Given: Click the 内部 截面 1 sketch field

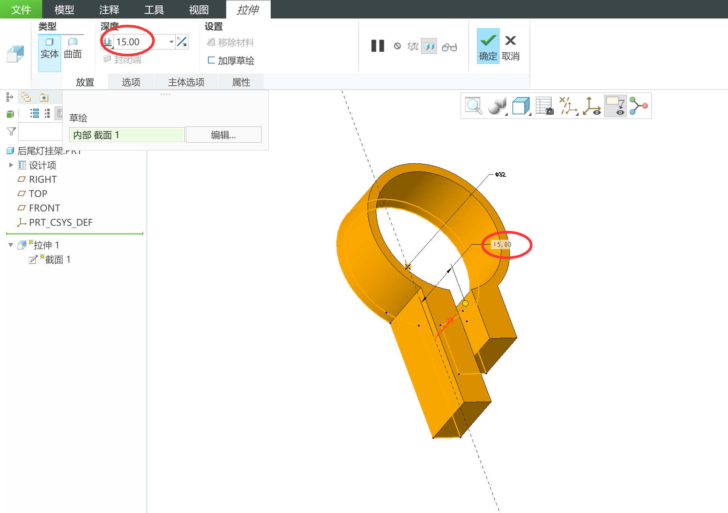Looking at the screenshot, I should pos(127,135).
